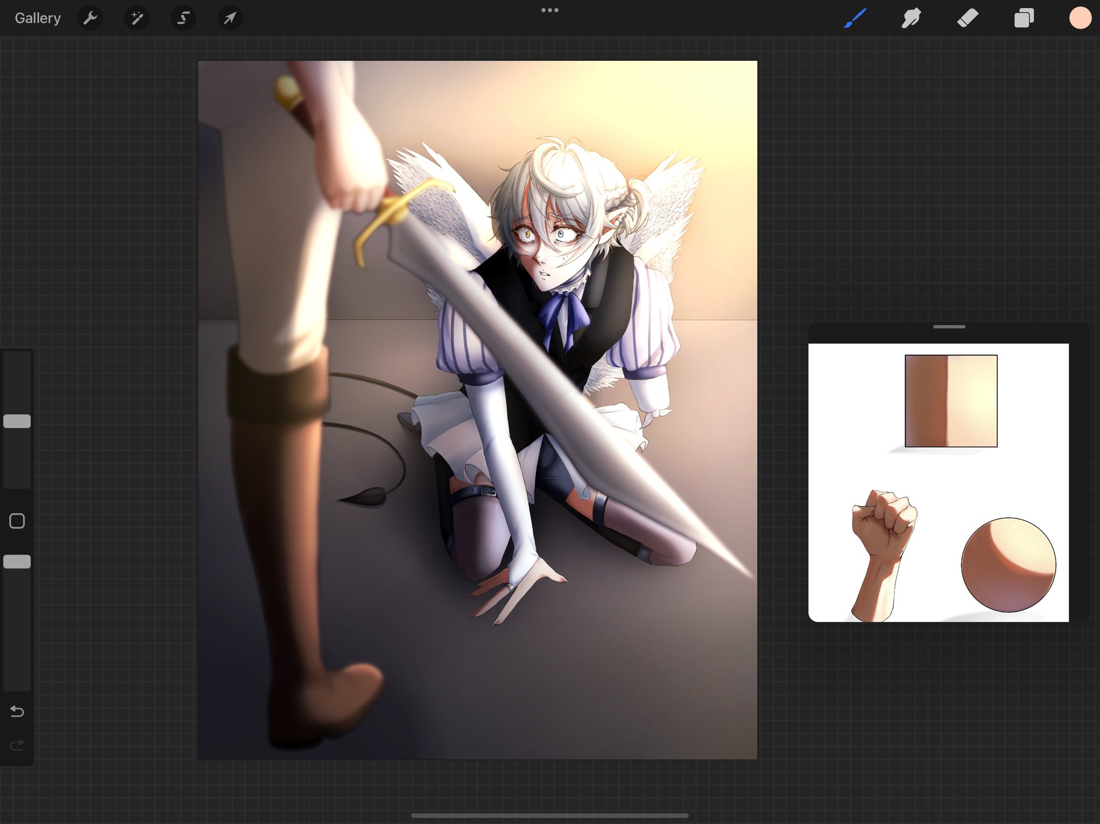
Task: Tap the iPad home indicator bar
Action: 549,815
